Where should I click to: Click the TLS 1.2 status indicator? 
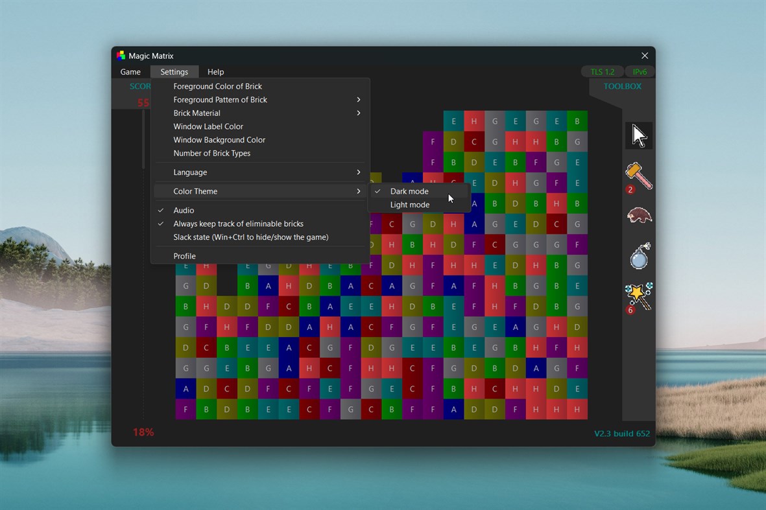pyautogui.click(x=602, y=71)
